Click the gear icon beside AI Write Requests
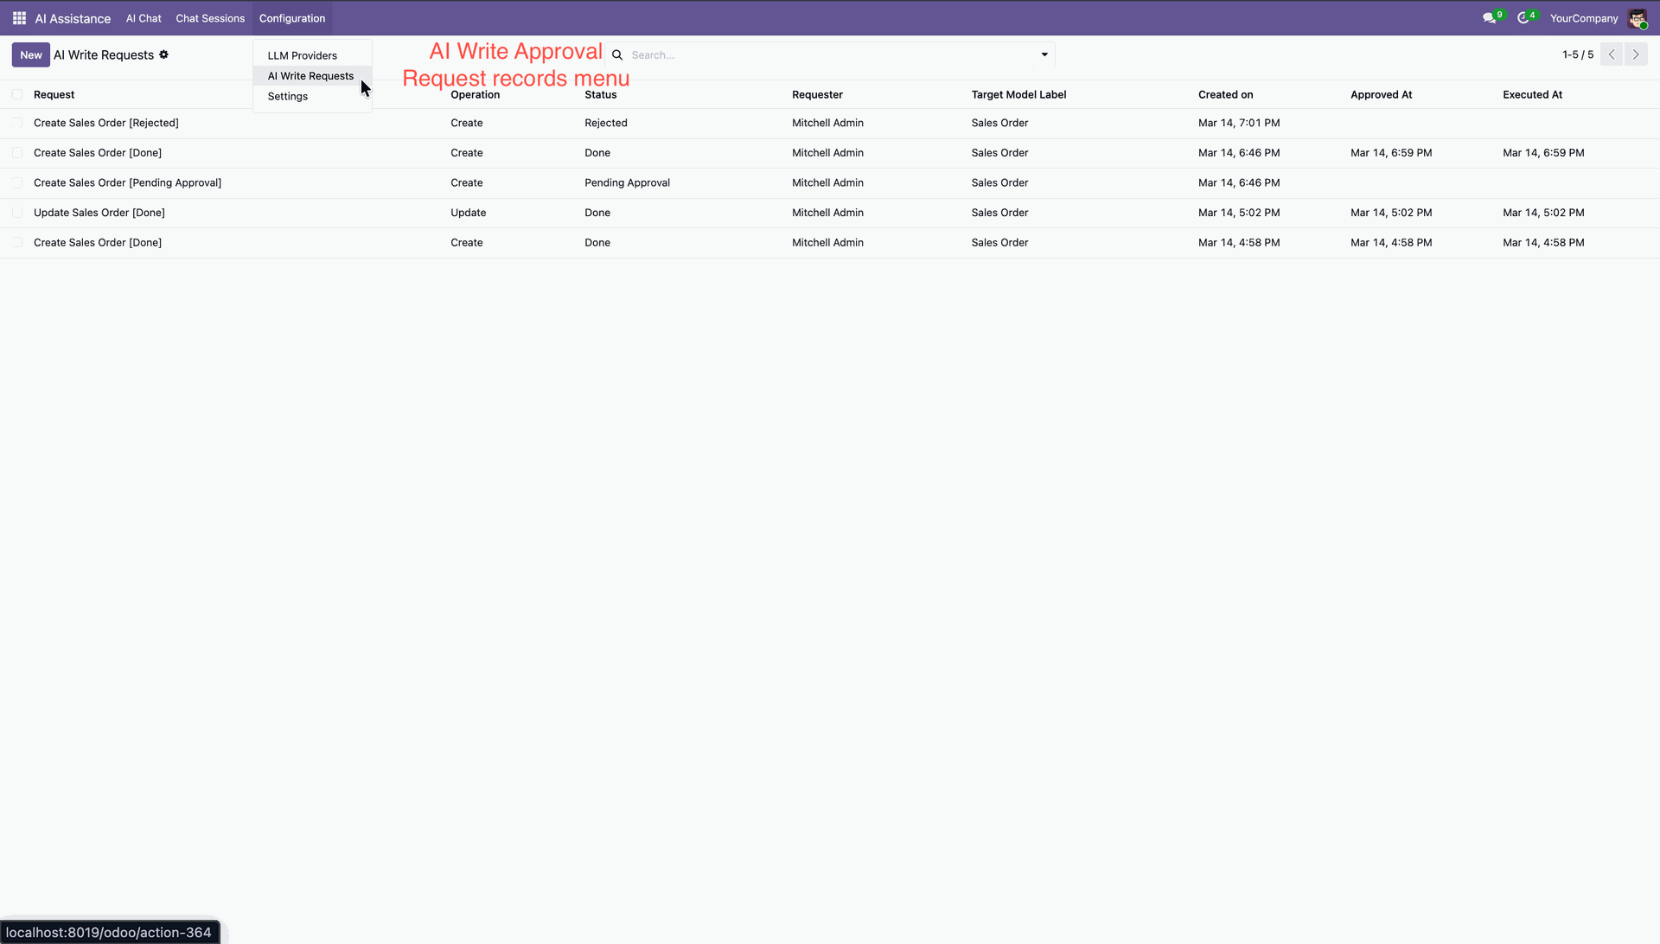The image size is (1660, 944). pyautogui.click(x=163, y=54)
